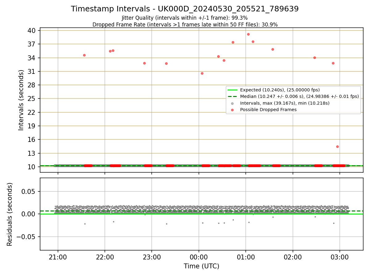Click the '02:00' x-axis tick label
The width and height of the screenshot is (370, 277).
[x=293, y=257]
